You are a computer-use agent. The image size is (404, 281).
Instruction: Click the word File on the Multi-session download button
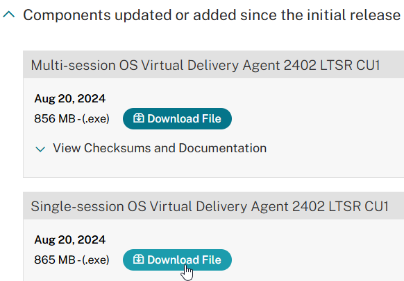pos(212,118)
